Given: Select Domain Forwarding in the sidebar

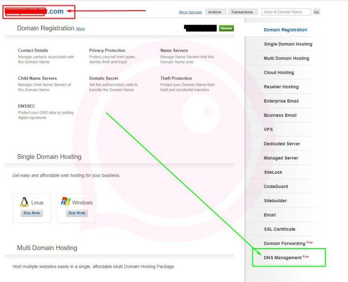Looking at the screenshot, I should click(x=284, y=243).
